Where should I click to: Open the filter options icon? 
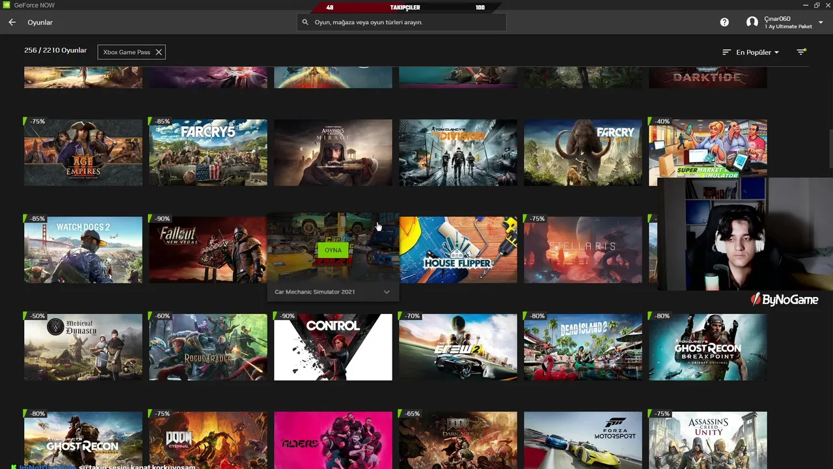pyautogui.click(x=801, y=52)
